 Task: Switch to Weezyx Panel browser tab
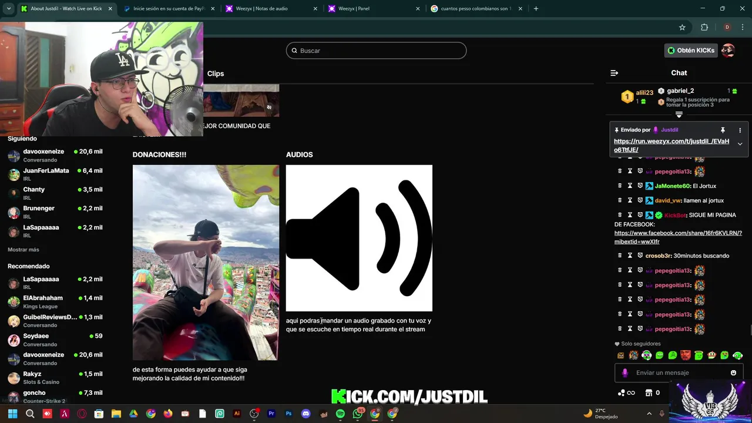pos(374,9)
